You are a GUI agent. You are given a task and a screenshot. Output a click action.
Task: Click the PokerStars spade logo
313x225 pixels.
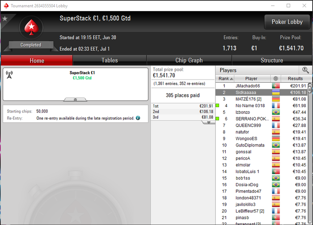click(x=31, y=28)
